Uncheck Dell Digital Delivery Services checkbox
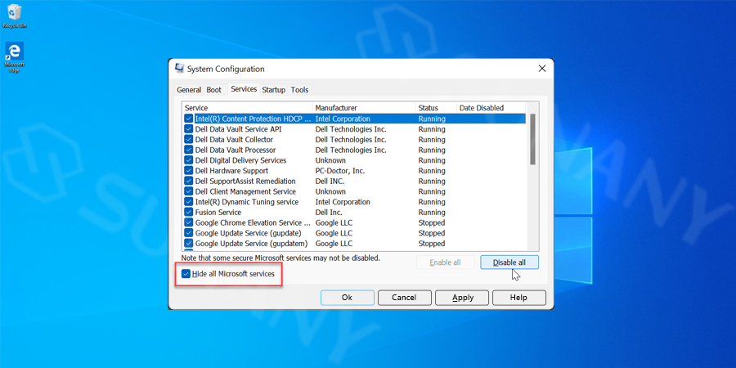736x368 pixels. 189,160
